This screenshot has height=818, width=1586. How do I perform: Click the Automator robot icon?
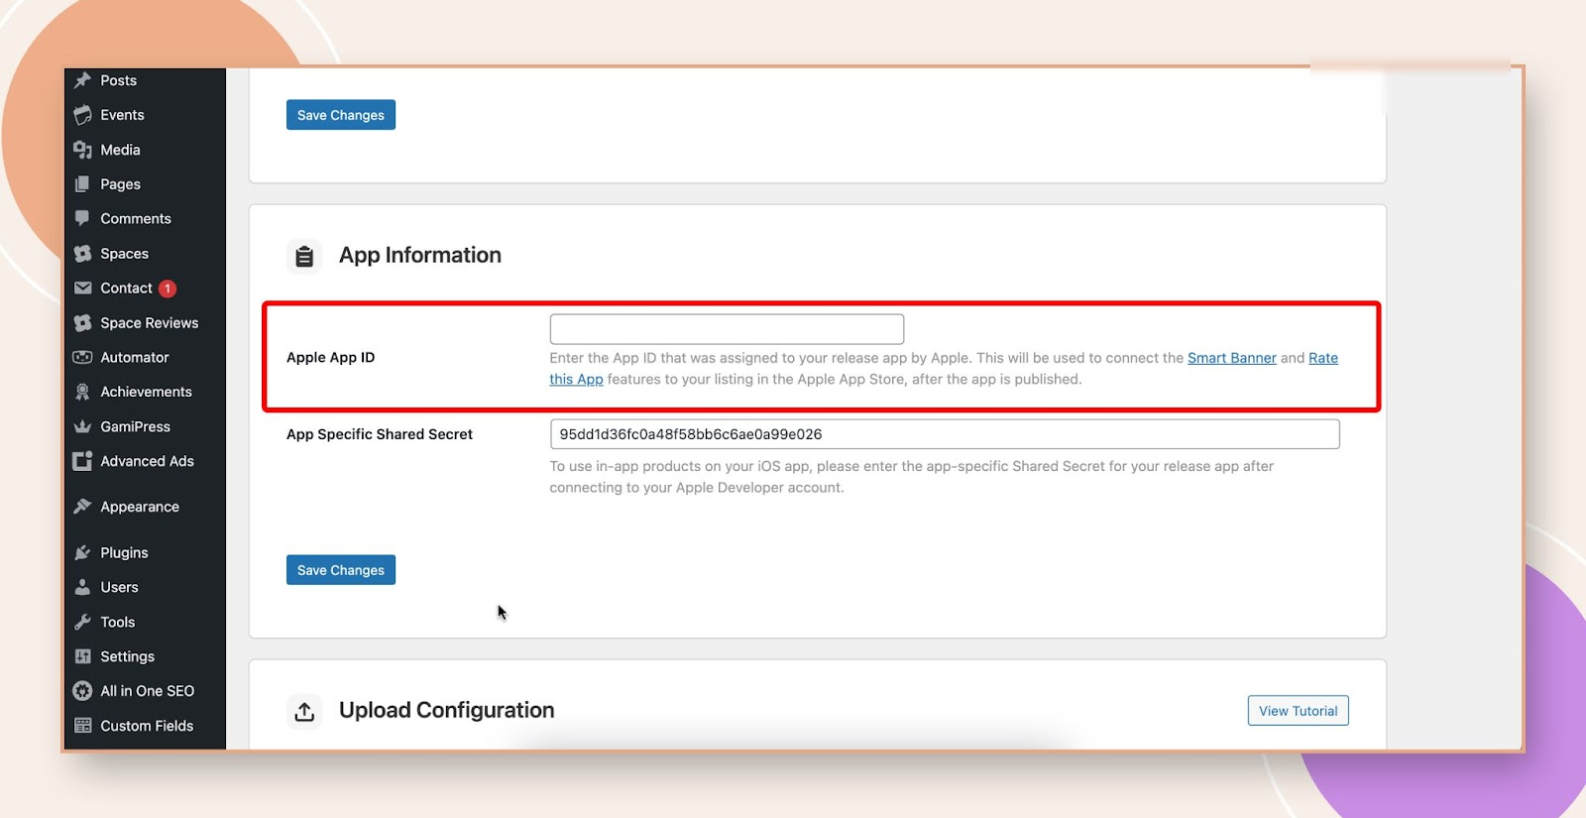(82, 357)
